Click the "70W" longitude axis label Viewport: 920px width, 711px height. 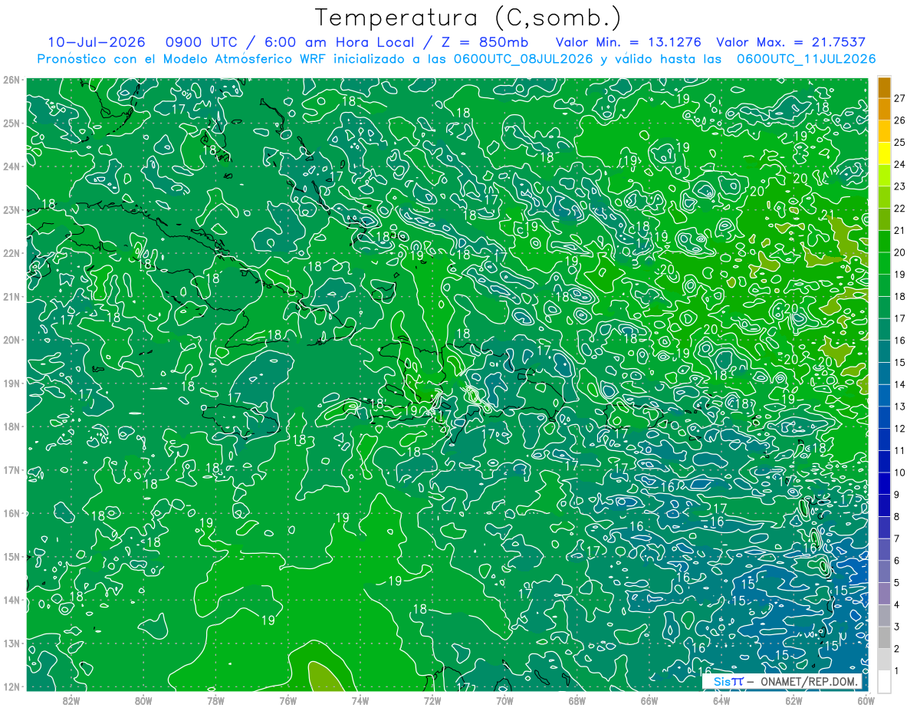(504, 700)
